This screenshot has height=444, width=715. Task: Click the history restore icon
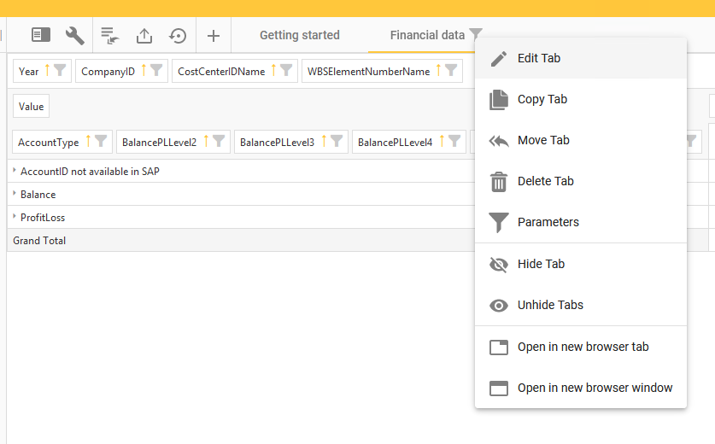(178, 36)
